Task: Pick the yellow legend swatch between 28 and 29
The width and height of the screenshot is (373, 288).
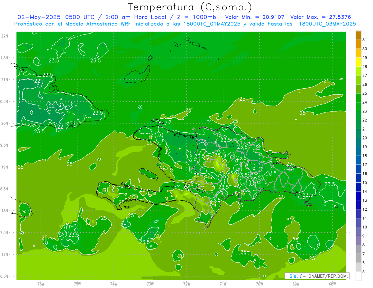Action: pos(358,62)
